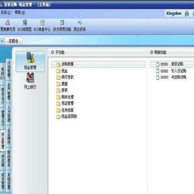This screenshot has width=194, height=194.
Task: Click the 现金 sub-function label
Action: pyautogui.click(x=64, y=71)
